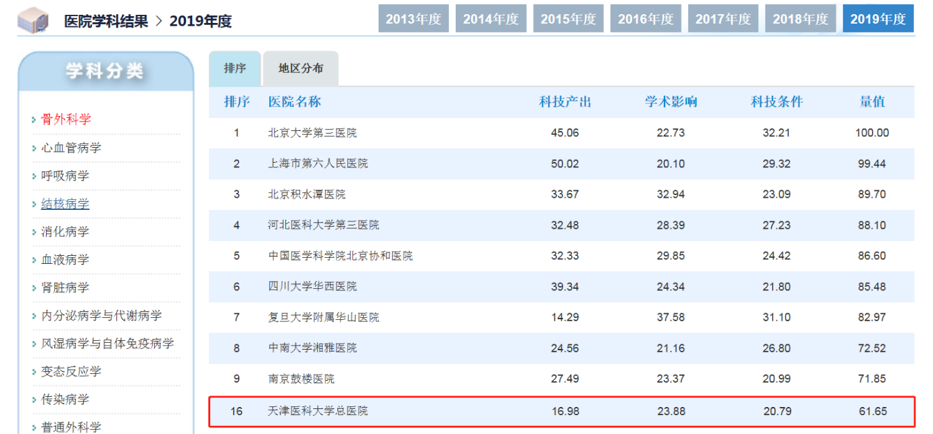The height and width of the screenshot is (434, 933).
Task: Switch to the 2015年度 tab
Action: tap(569, 18)
